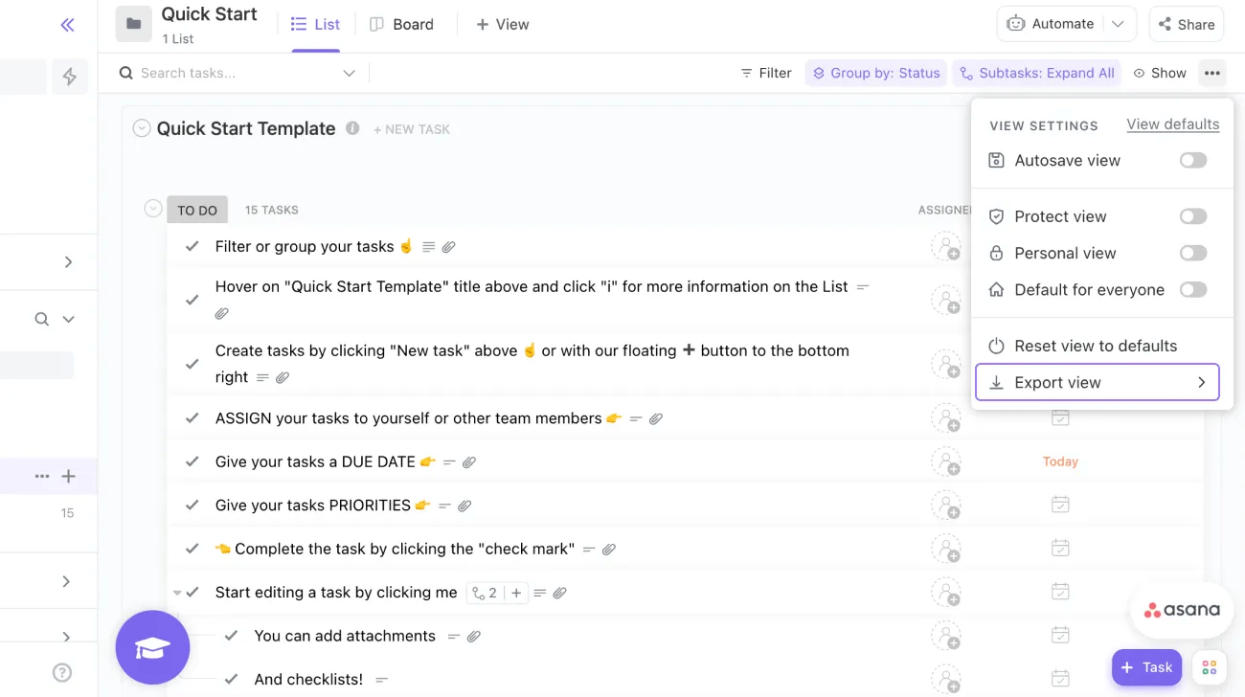Image resolution: width=1245 pixels, height=697 pixels.
Task: Open the more settings ellipsis menu
Action: point(1211,72)
